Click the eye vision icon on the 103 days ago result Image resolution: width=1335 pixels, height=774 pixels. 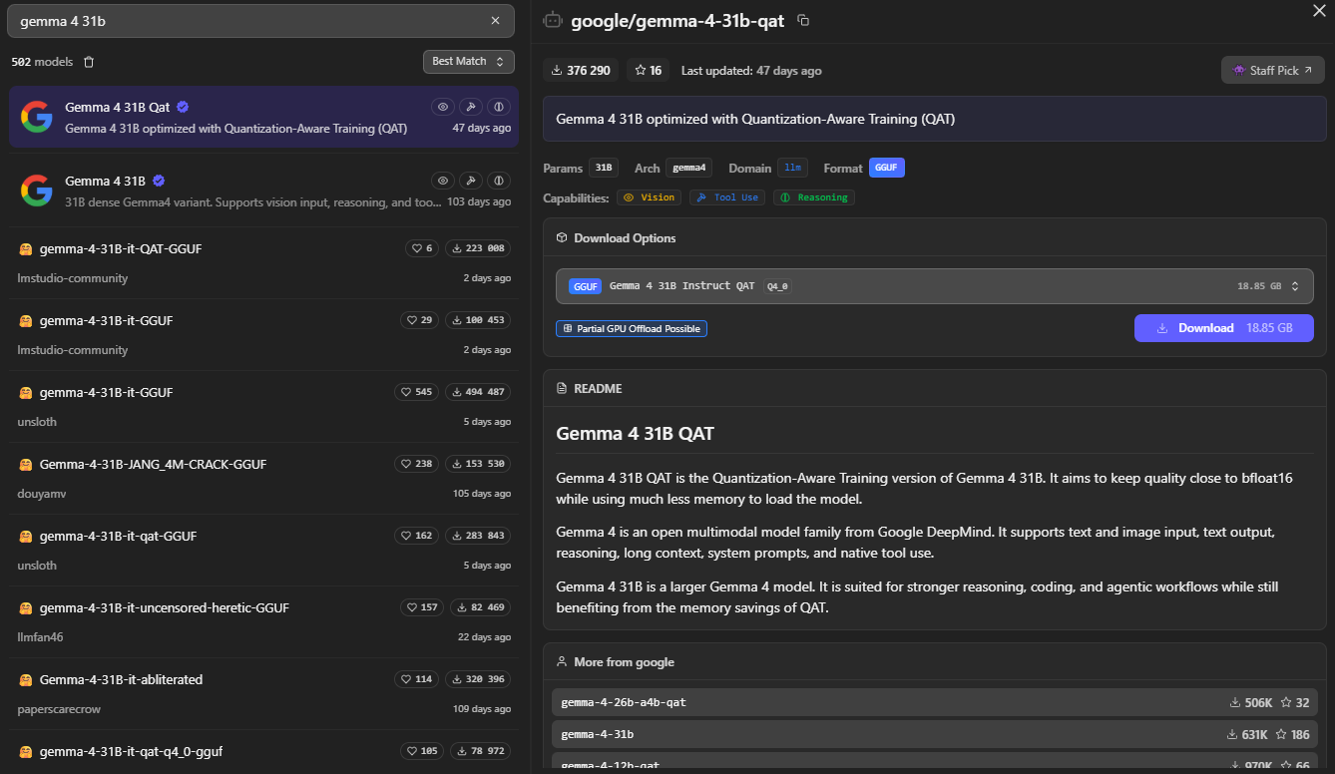[443, 181]
